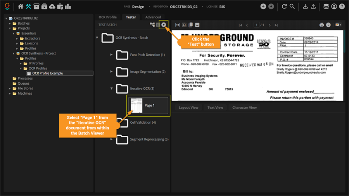
Task: Click the search magnifier icon
Action: 292,7
